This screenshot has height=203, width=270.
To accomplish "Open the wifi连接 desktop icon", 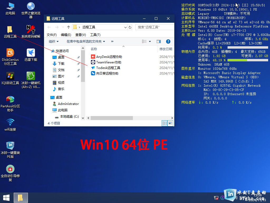I will [10, 125].
